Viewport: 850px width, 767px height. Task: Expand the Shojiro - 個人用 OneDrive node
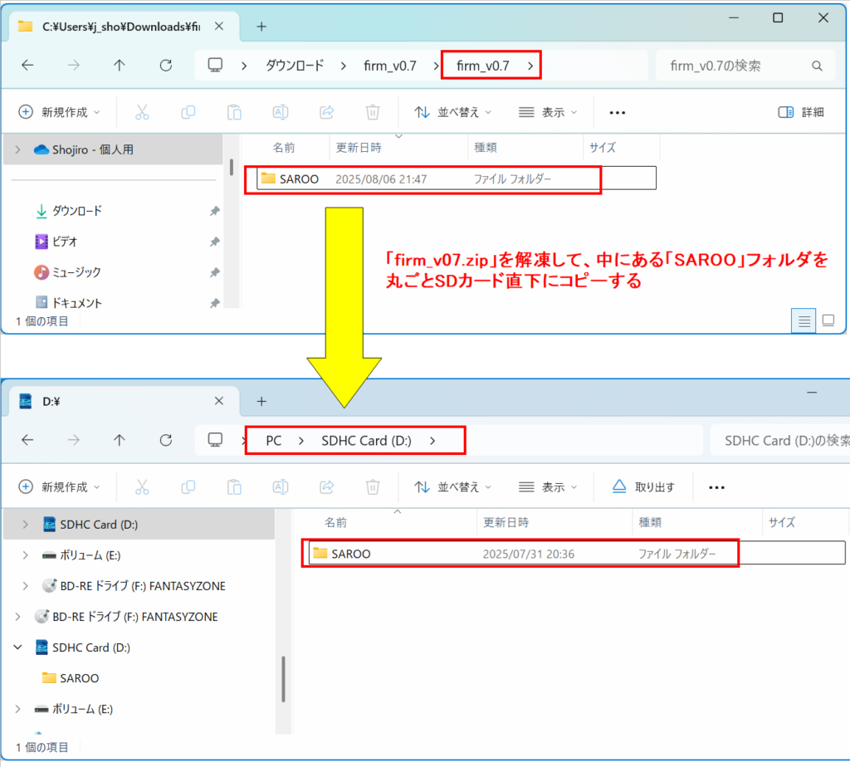coord(17,150)
